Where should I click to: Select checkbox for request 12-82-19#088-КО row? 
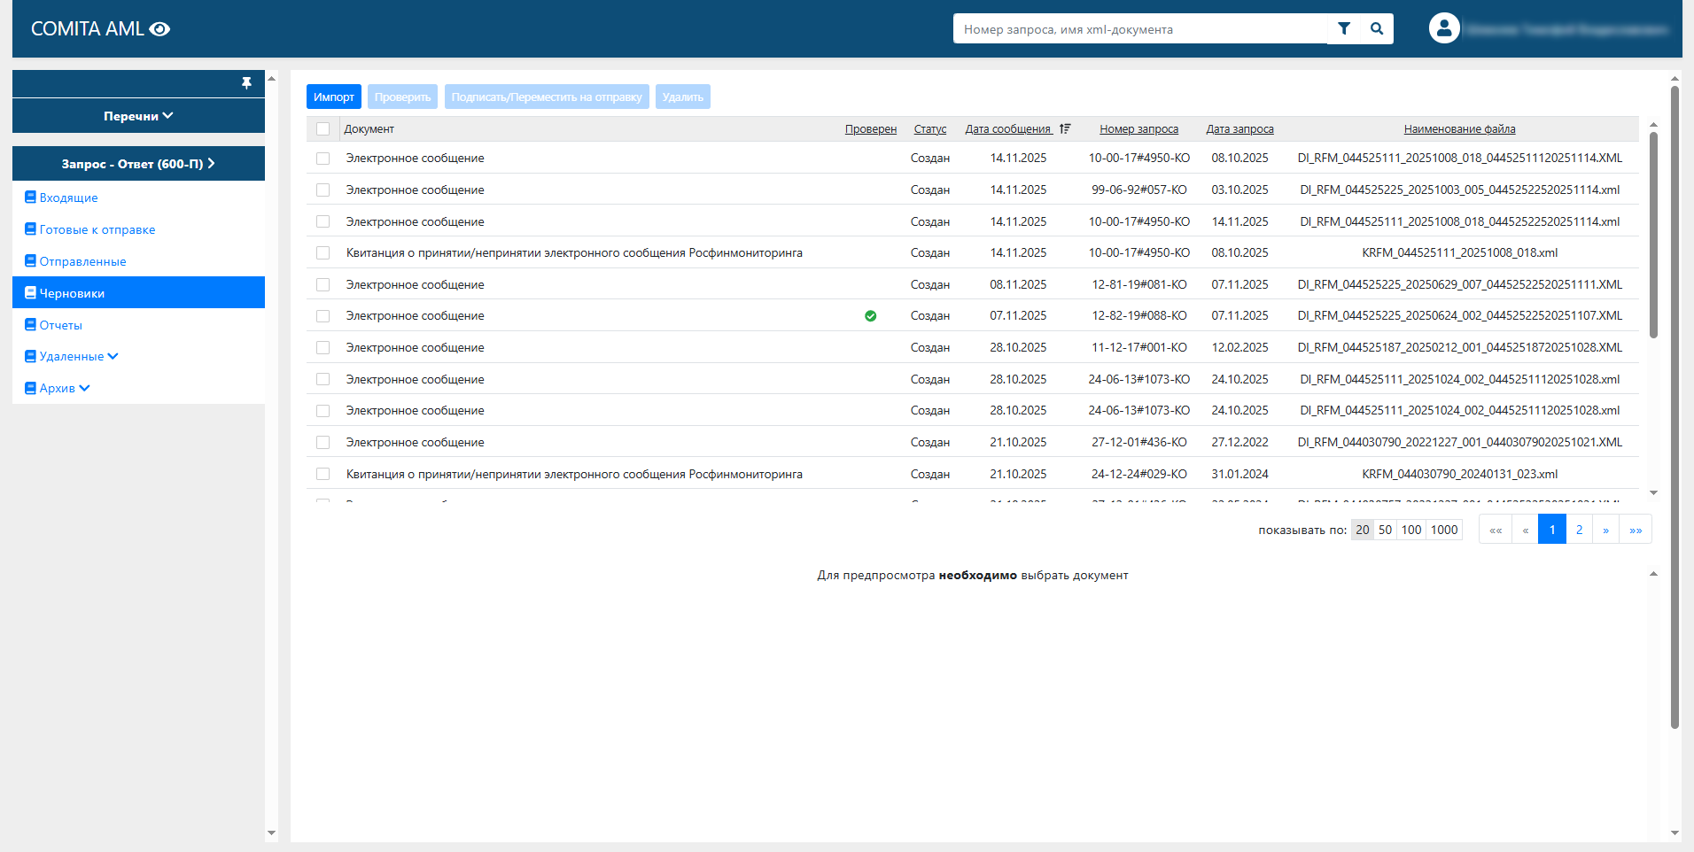click(323, 316)
